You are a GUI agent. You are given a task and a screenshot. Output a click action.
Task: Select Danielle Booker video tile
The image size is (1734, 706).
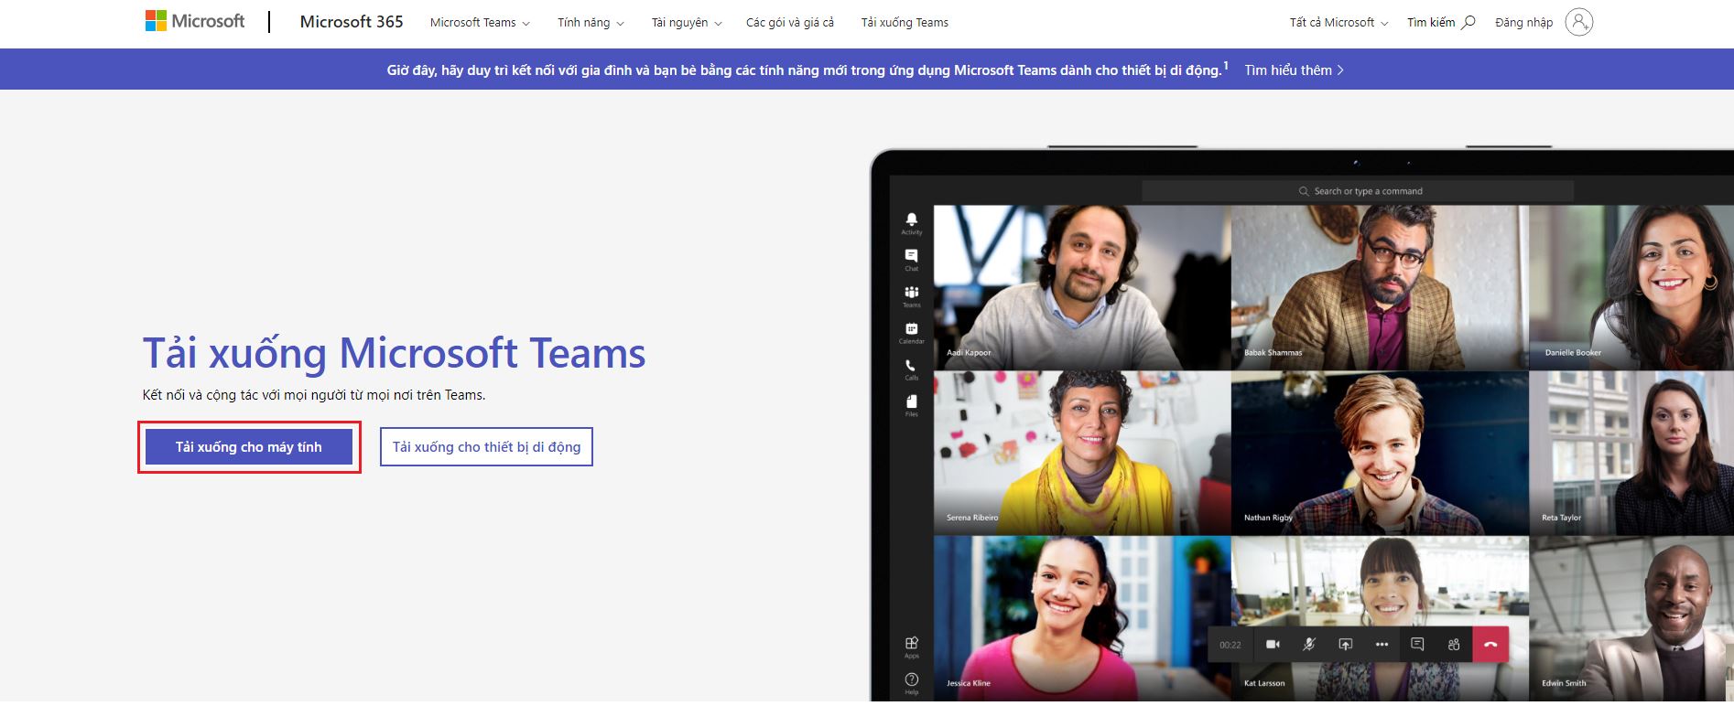pyautogui.click(x=1631, y=287)
